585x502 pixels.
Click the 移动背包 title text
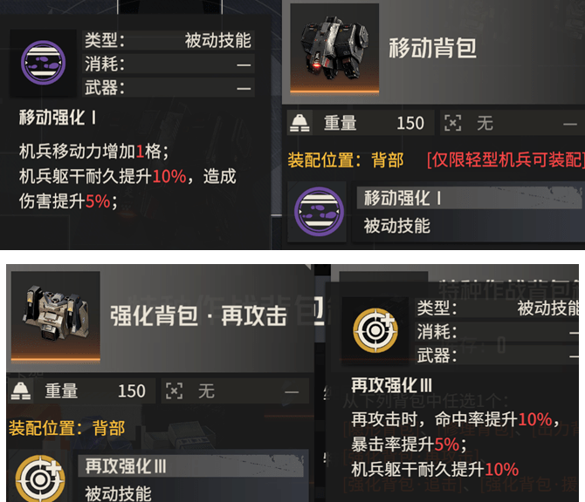click(433, 49)
